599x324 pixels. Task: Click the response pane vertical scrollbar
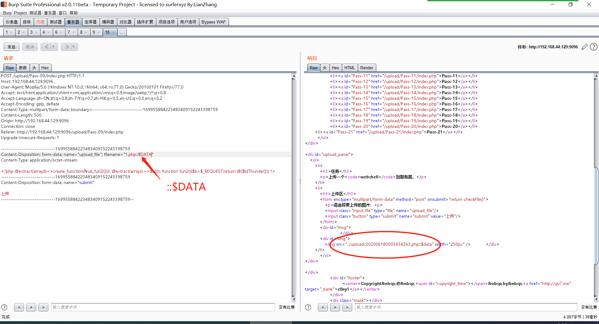(597, 215)
